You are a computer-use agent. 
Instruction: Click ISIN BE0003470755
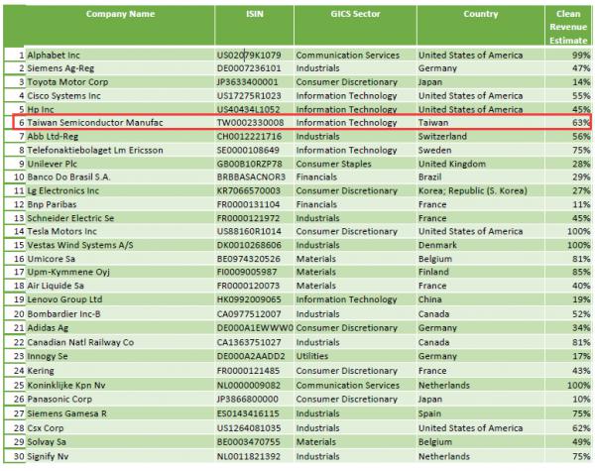pyautogui.click(x=254, y=442)
